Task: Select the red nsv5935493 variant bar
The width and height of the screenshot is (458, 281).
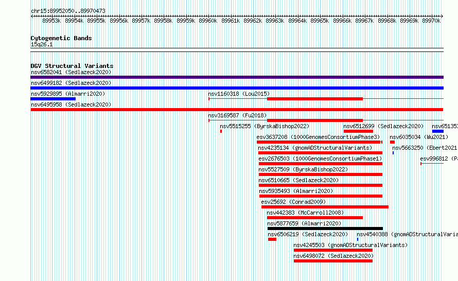Action: pyautogui.click(x=321, y=196)
